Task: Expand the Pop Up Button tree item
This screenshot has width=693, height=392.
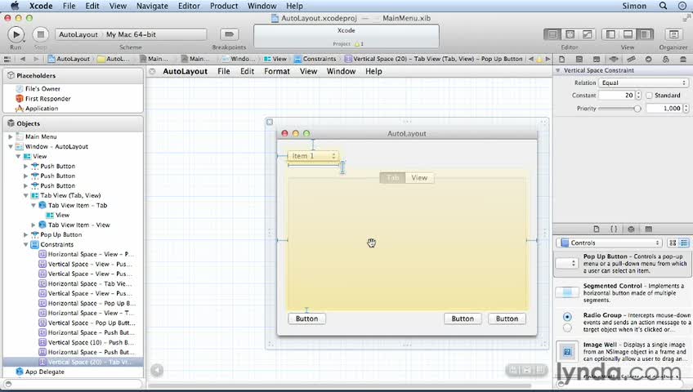Action: pyautogui.click(x=25, y=235)
